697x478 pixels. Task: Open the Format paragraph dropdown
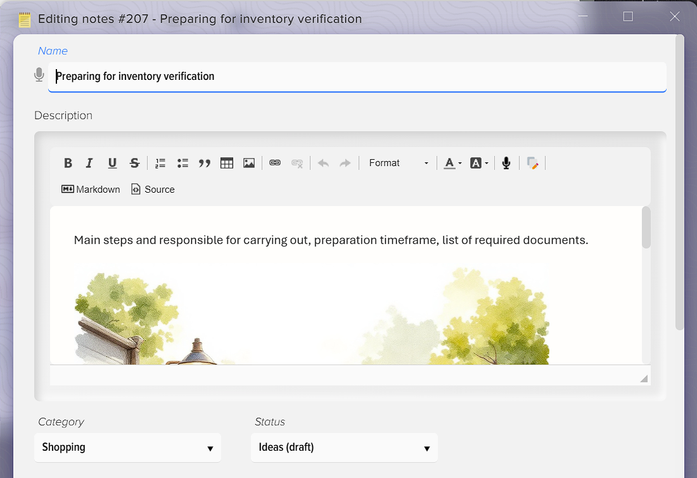coord(398,163)
